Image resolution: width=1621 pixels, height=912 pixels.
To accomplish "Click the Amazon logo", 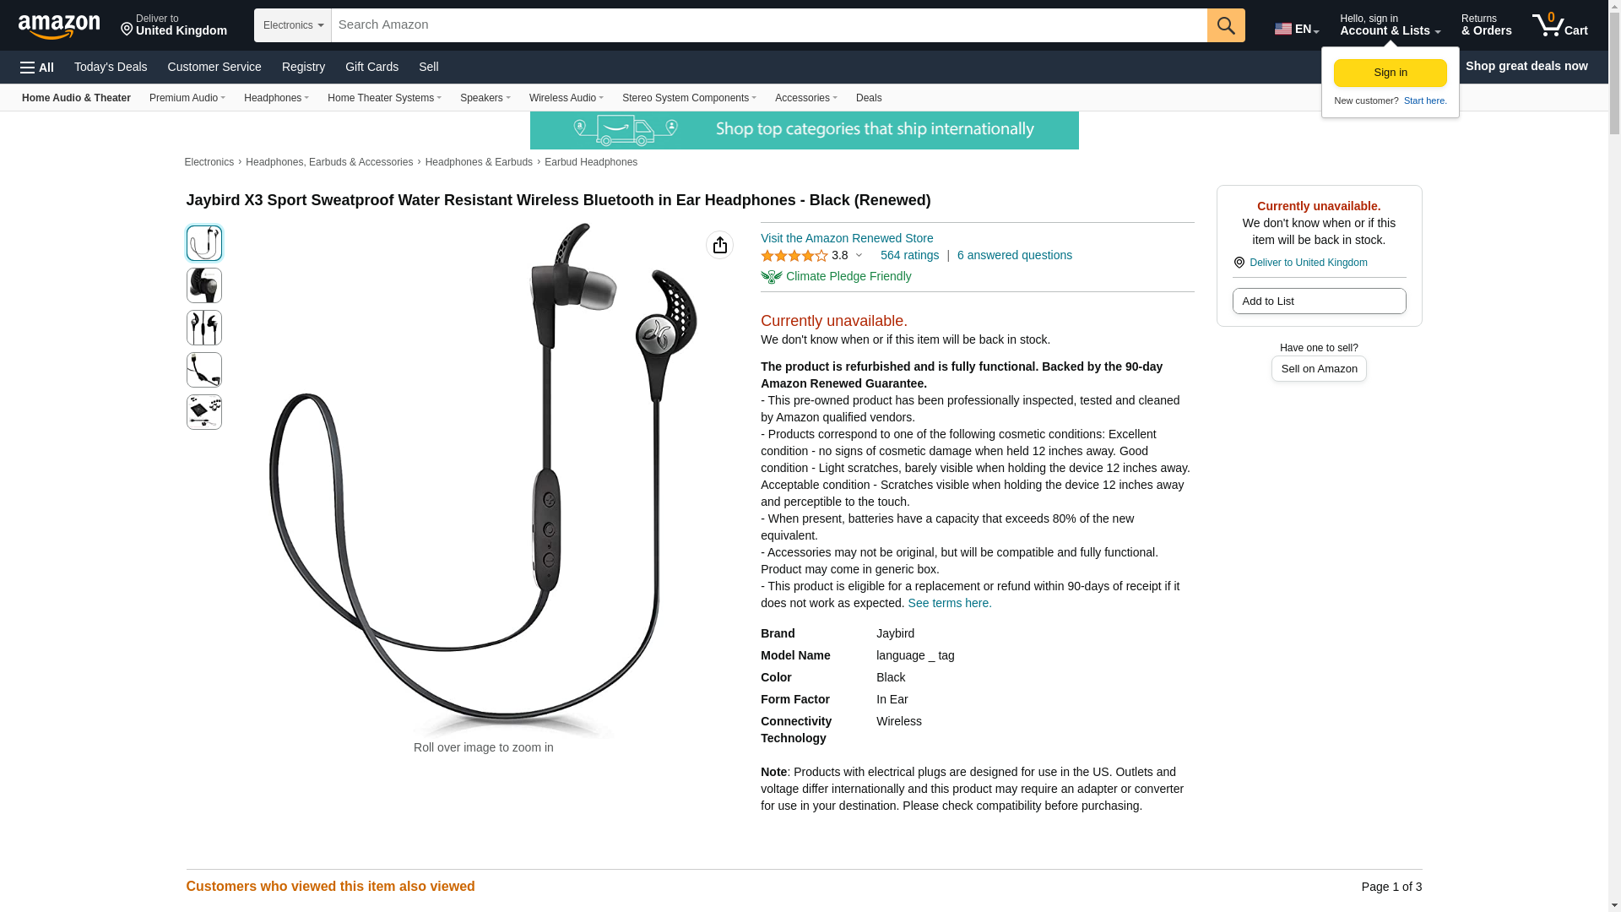I will click(x=59, y=27).
